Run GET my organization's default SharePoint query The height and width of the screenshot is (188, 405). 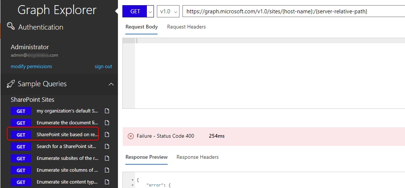(x=21, y=111)
